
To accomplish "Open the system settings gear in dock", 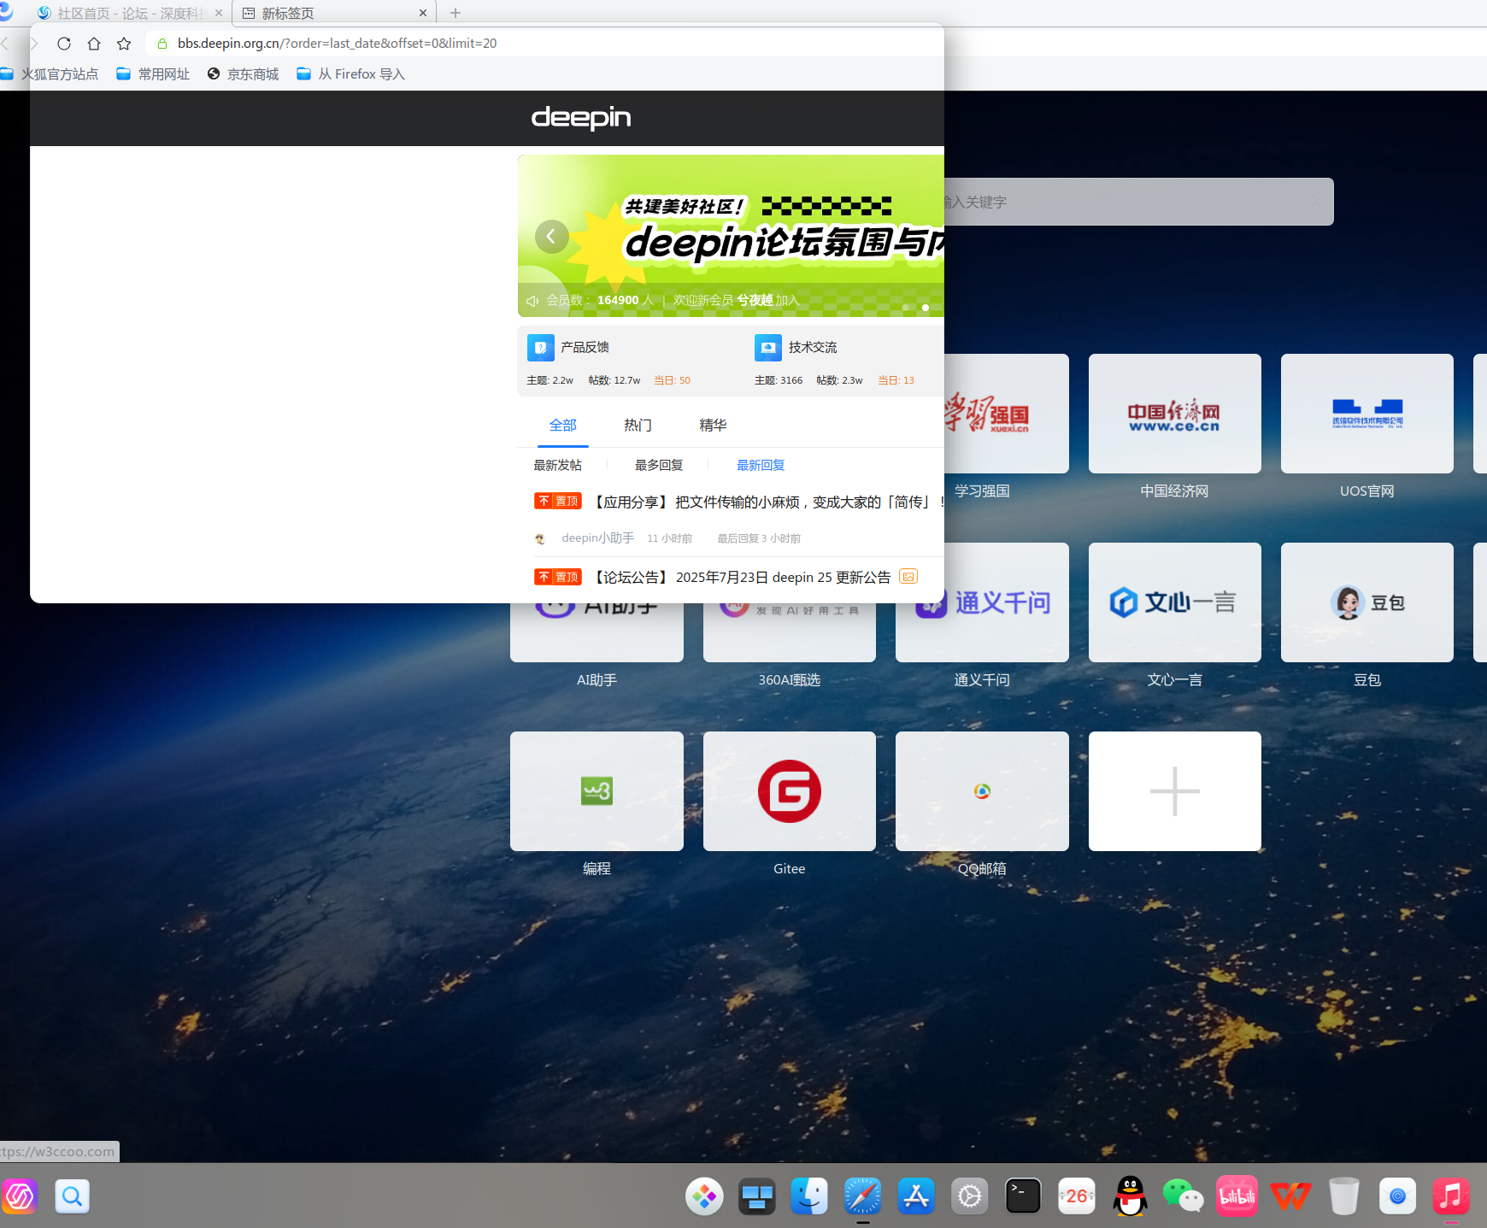I will pos(970,1196).
